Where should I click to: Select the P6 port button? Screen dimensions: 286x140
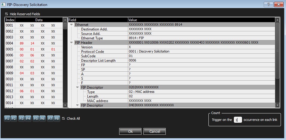click(x=43, y=119)
